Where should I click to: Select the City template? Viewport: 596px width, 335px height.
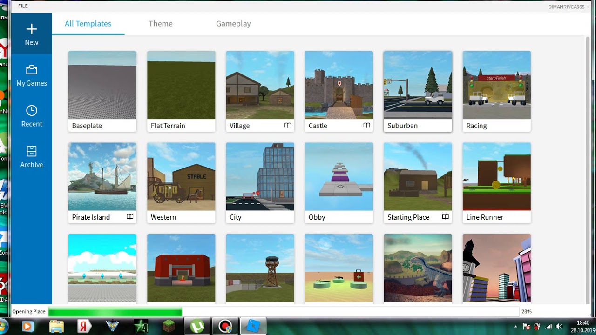[260, 183]
